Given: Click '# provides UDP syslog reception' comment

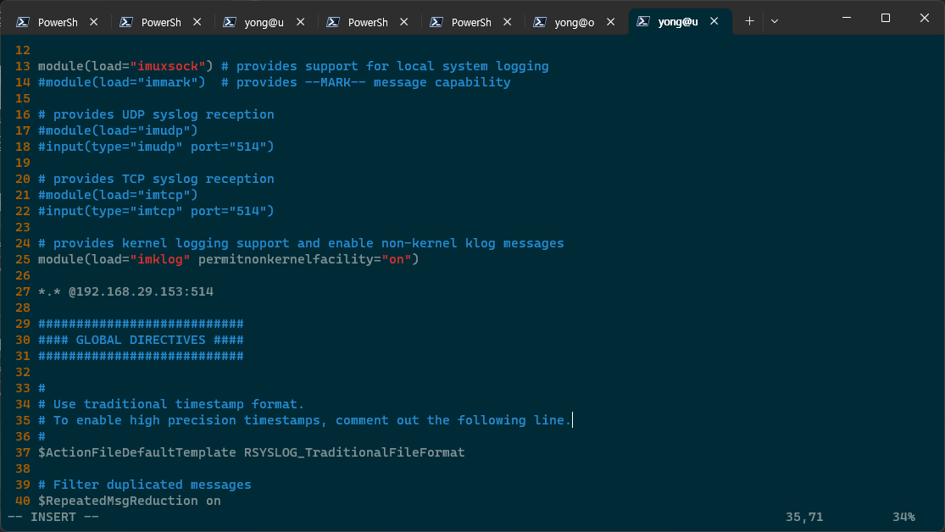Looking at the screenshot, I should pos(156,114).
